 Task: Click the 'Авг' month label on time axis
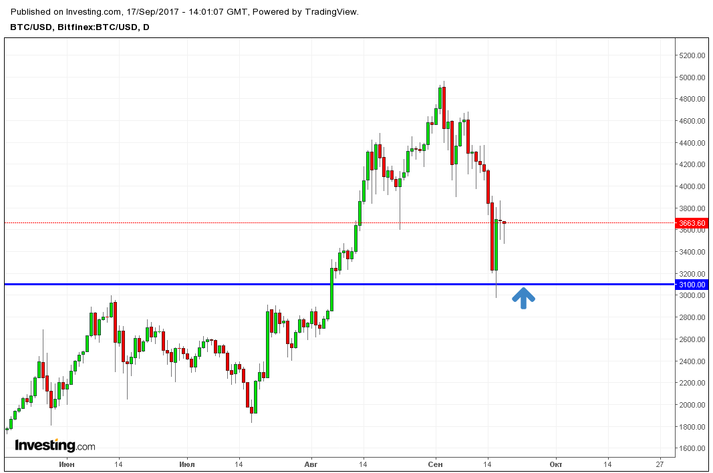[311, 464]
